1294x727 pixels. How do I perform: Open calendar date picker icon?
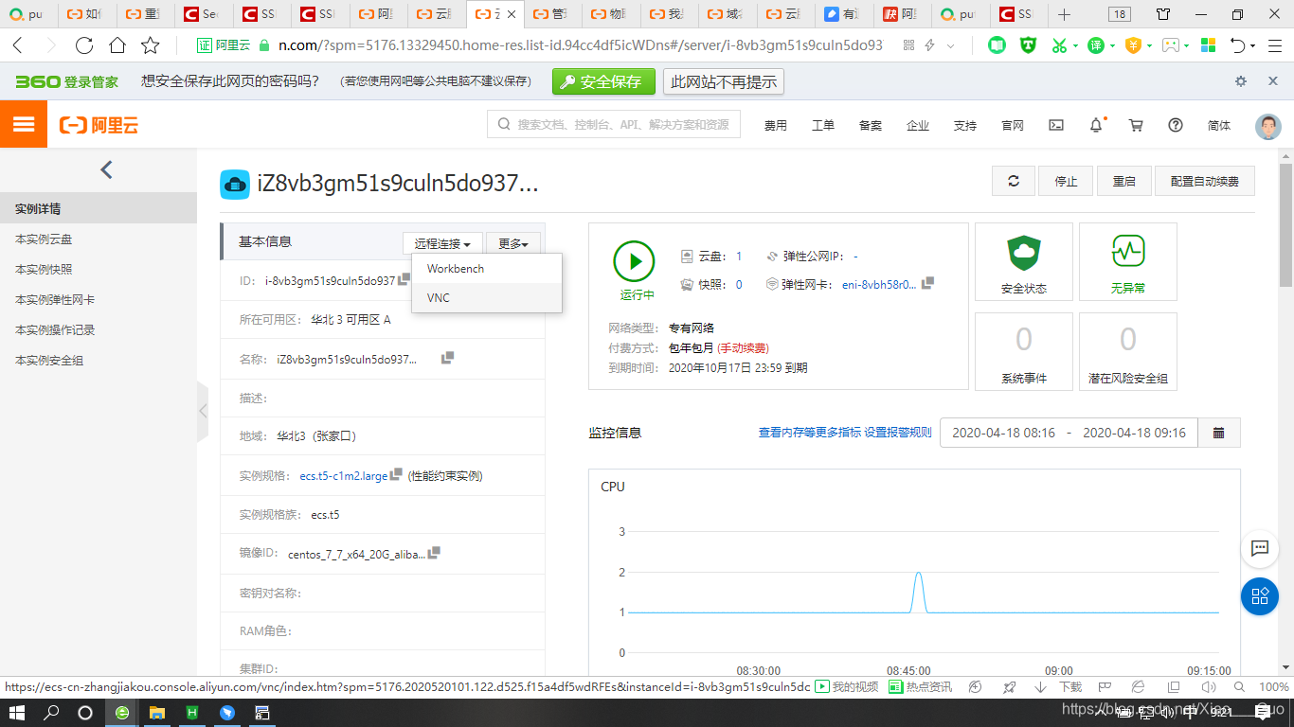tap(1219, 433)
